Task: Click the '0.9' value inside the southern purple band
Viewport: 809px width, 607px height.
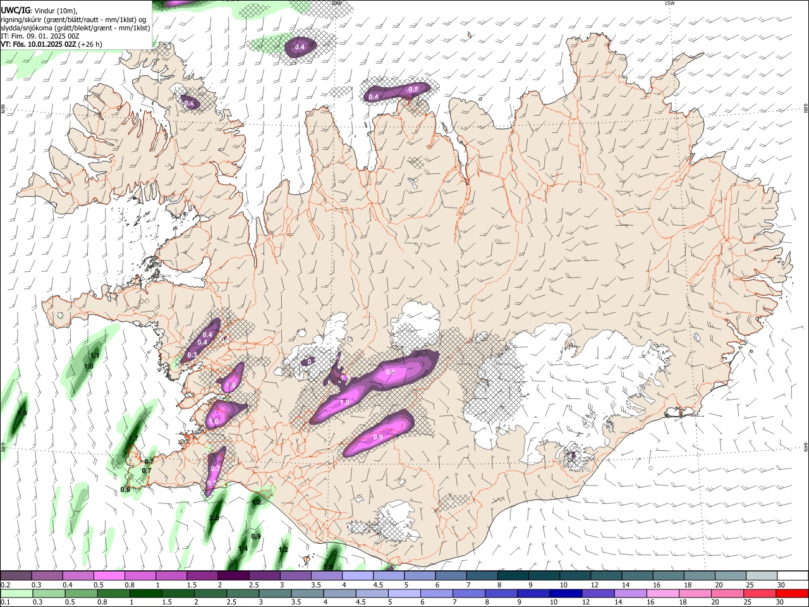Action: coord(378,437)
